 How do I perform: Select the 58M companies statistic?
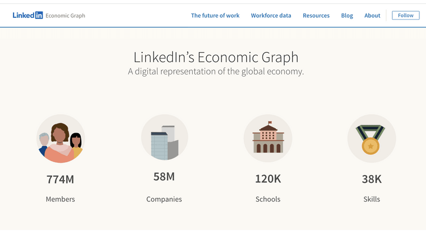(164, 177)
